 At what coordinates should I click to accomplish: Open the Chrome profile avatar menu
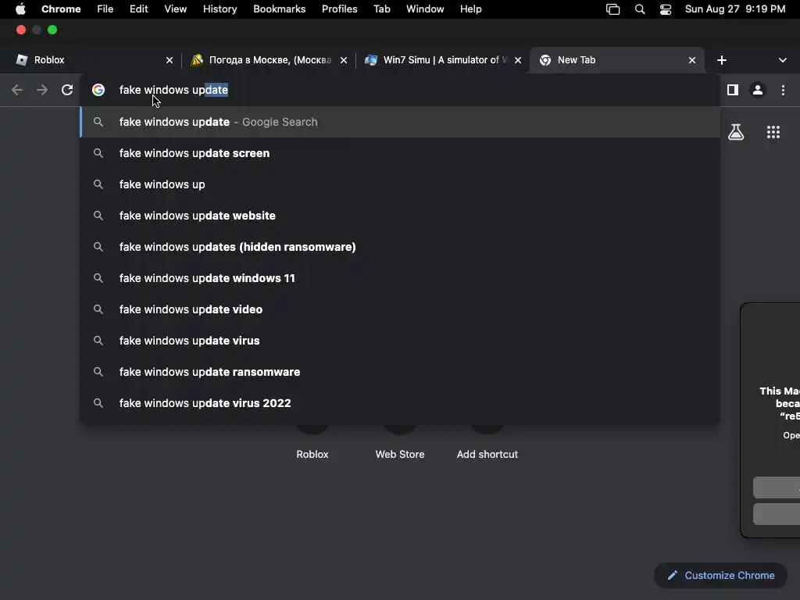pos(758,91)
